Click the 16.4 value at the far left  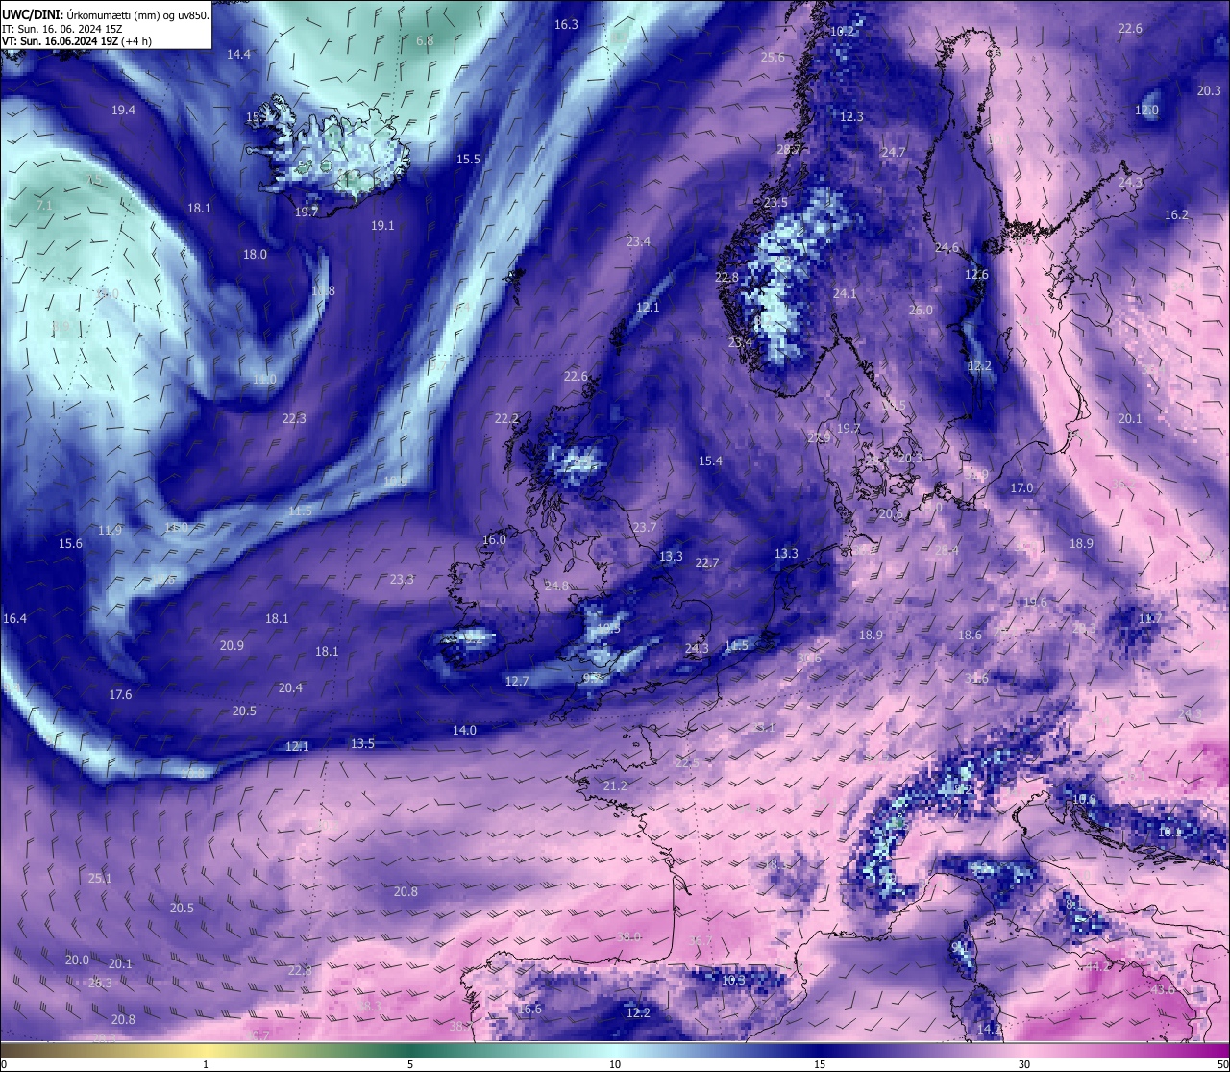pyautogui.click(x=14, y=618)
